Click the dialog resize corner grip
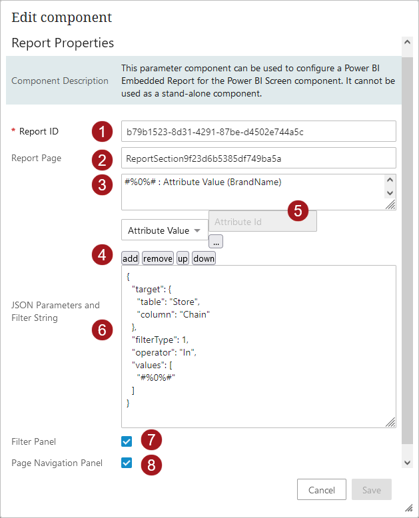 coord(408,507)
